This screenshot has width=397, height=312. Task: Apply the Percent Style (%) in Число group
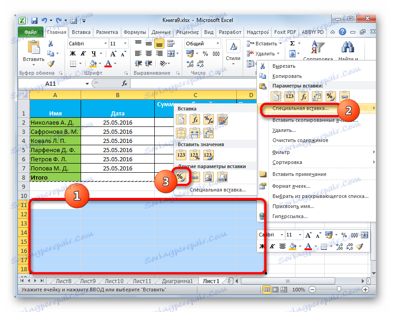coord(205,54)
